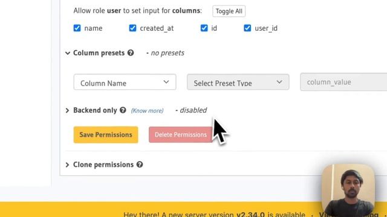This screenshot has width=387, height=217.
Task: Uncheck the created_at column checkbox
Action: pyautogui.click(x=132, y=28)
